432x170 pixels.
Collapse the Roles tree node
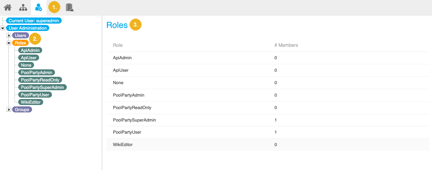(x=9, y=43)
